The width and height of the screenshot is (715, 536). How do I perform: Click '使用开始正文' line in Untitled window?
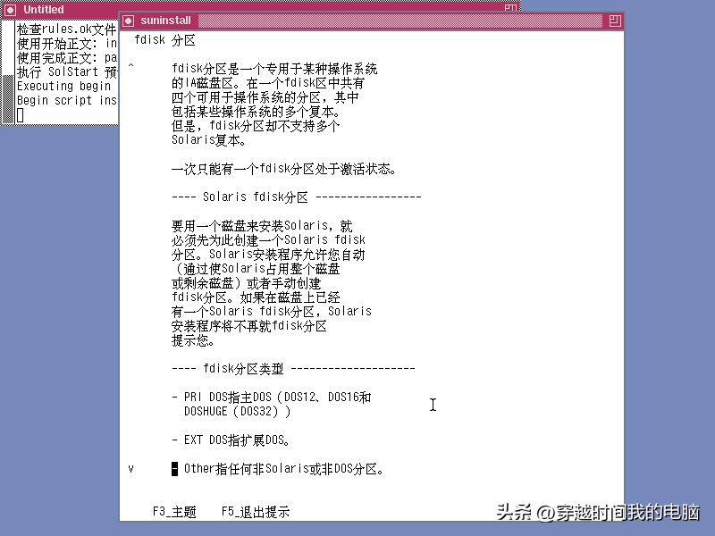pyautogui.click(x=66, y=44)
